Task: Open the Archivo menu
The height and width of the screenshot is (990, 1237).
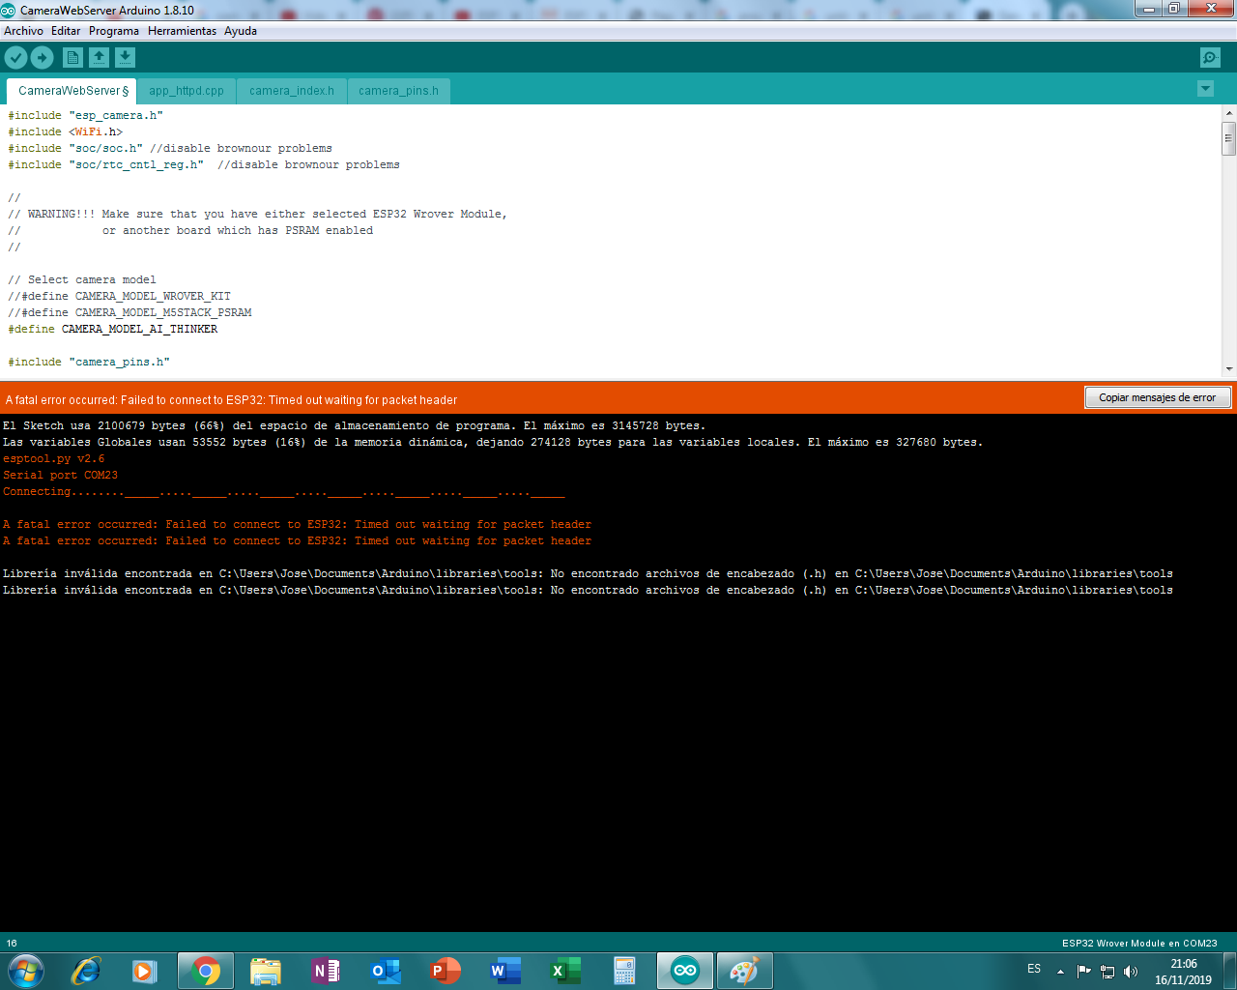Action: (x=23, y=31)
